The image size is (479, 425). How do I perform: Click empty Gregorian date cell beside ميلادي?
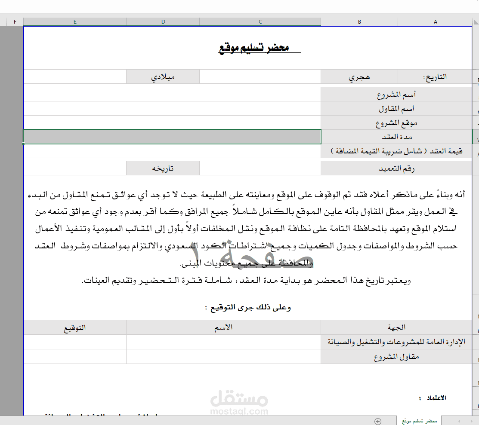75,76
